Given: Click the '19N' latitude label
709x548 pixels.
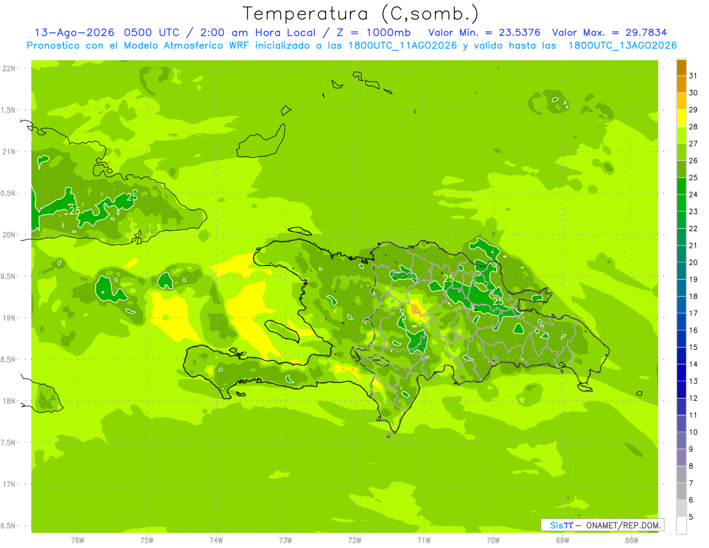Looking at the screenshot, I should (9, 318).
